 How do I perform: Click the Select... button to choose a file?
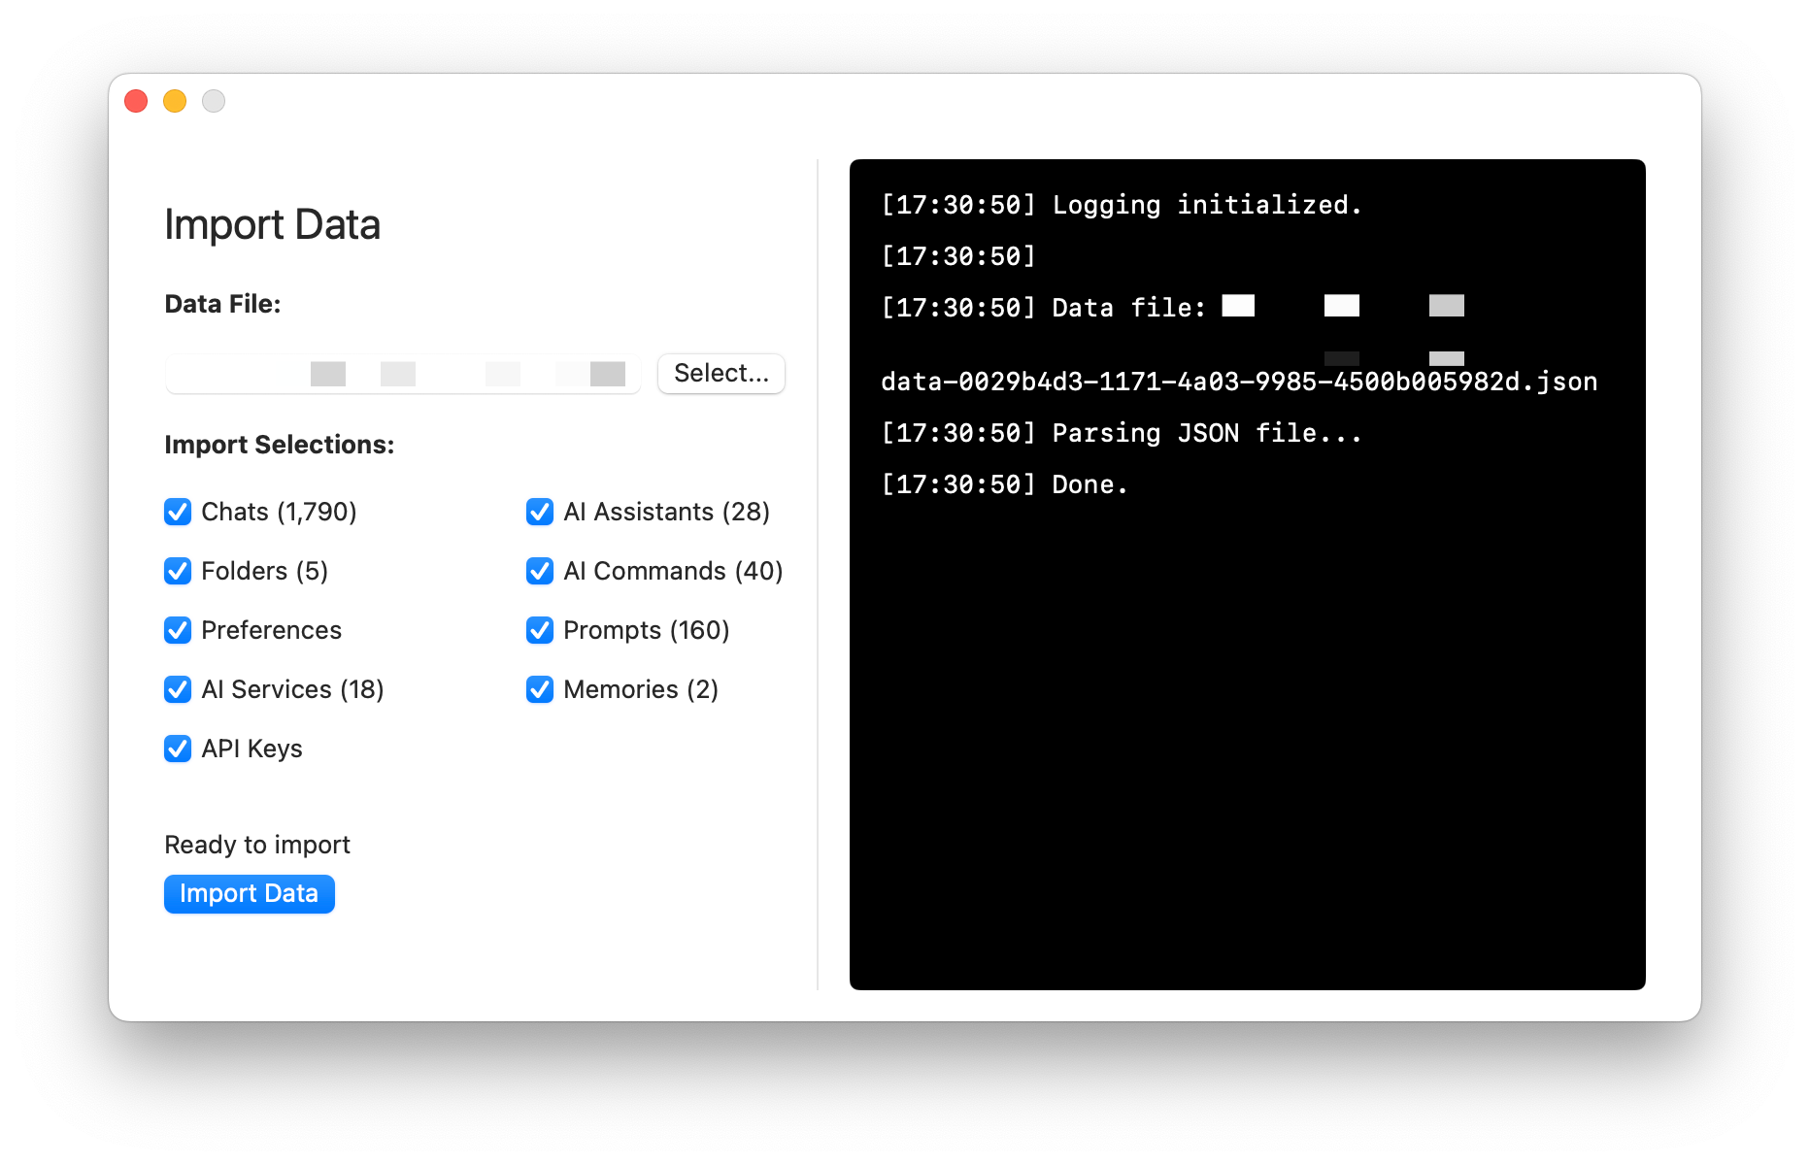[721, 373]
